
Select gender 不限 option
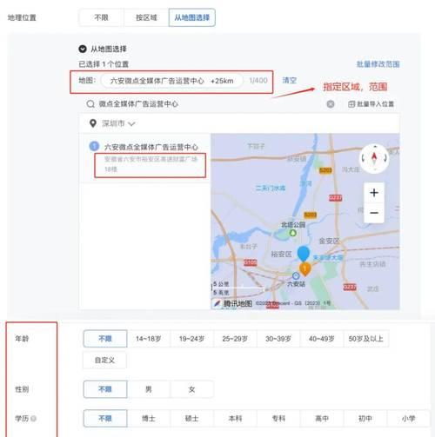click(105, 389)
